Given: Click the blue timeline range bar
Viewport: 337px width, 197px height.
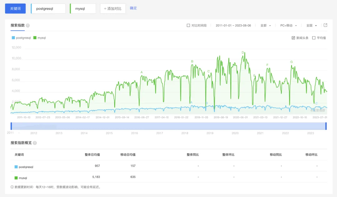Looking at the screenshot, I should tap(169, 126).
